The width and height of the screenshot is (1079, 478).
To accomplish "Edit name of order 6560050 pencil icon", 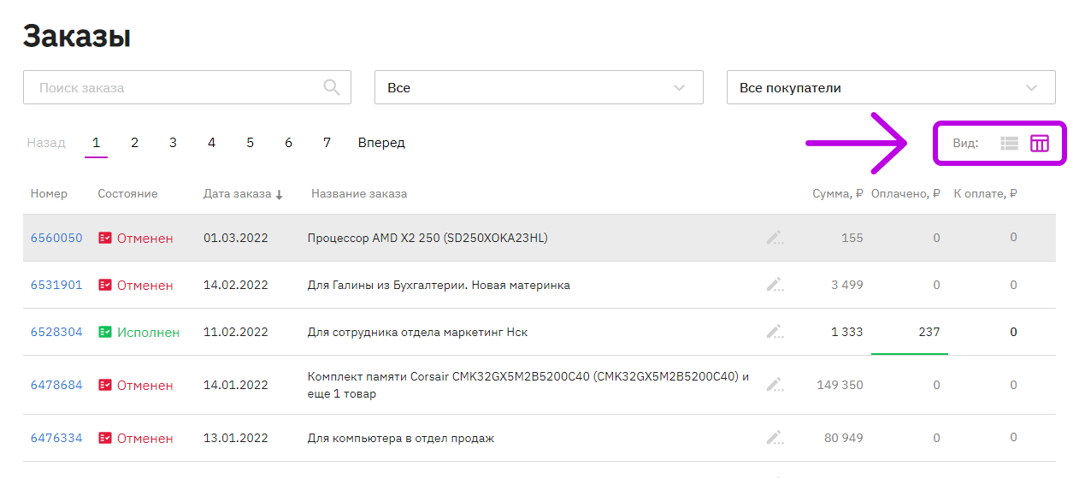I will point(775,238).
